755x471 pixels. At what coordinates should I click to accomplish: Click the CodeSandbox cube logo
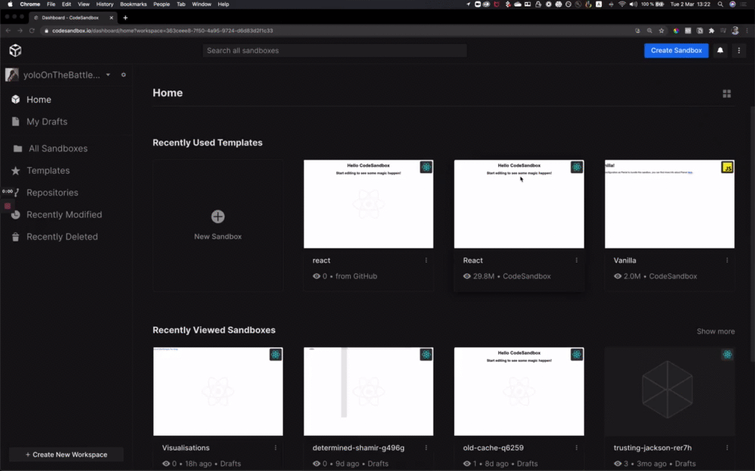[x=15, y=50]
